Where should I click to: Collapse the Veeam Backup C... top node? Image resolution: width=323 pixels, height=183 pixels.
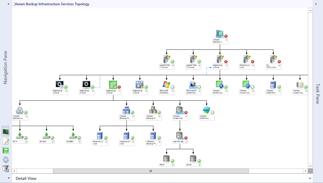point(226,40)
